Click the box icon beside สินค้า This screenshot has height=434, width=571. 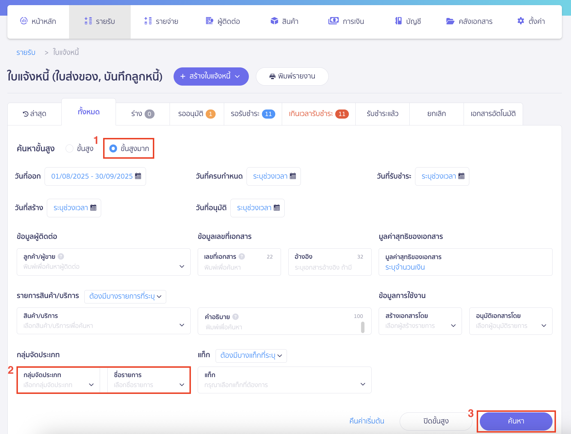[274, 21]
